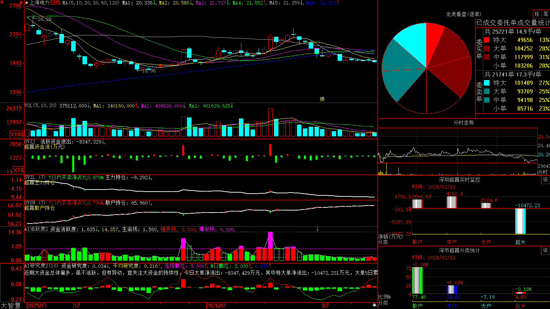Click the SVSH (7) indicator name
550x309 pixels.
click(35, 203)
